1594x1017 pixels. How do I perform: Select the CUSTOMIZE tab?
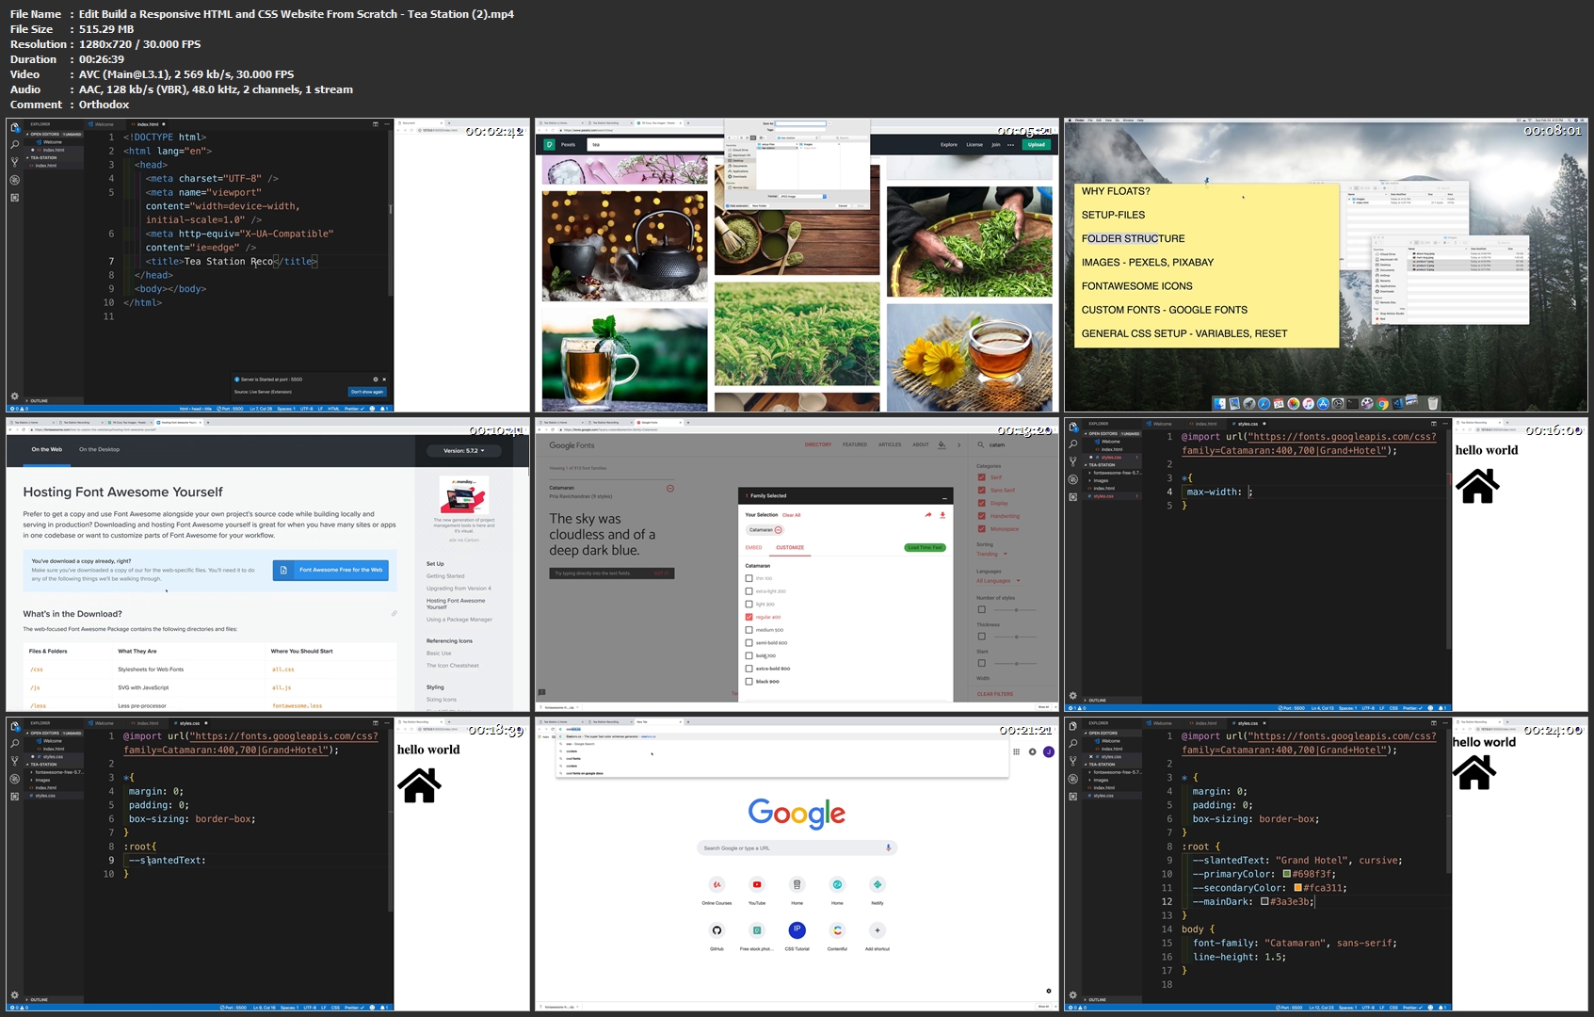pyautogui.click(x=790, y=547)
